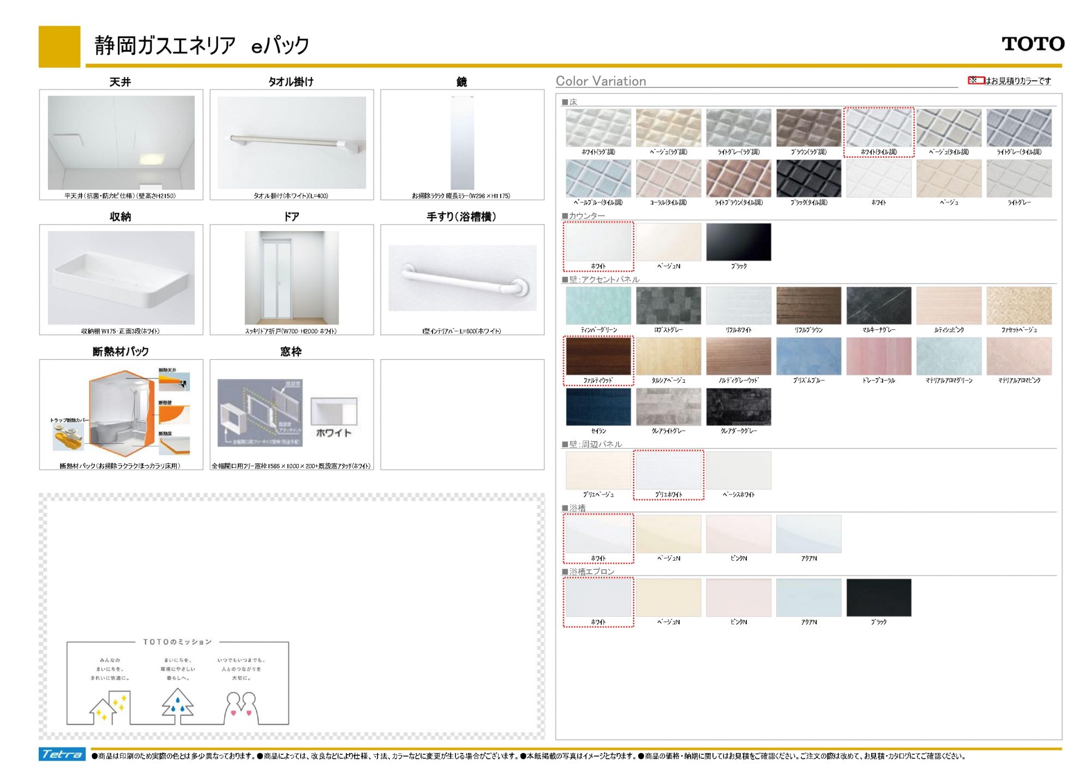Image resolution: width=1091 pixels, height=771 pixels.
Task: Select accent panel ロブストグレー
Action: (668, 306)
